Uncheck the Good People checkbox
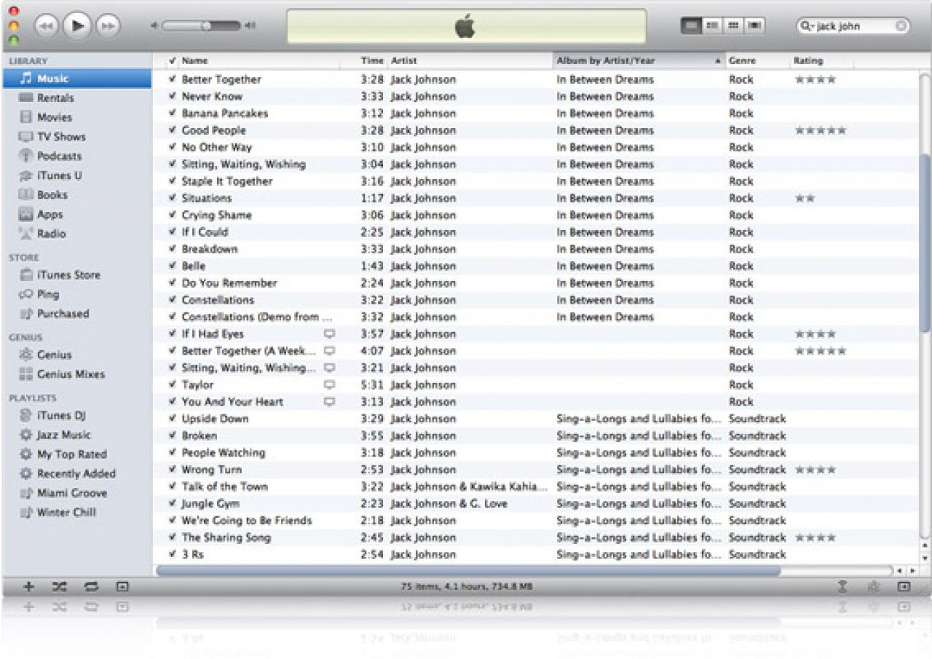Image resolution: width=932 pixels, height=659 pixels. [172, 130]
